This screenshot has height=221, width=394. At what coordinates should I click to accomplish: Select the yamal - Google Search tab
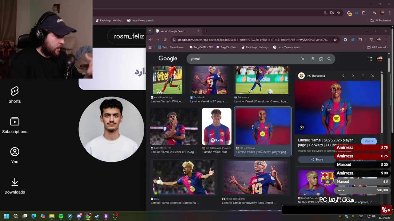pos(177,31)
